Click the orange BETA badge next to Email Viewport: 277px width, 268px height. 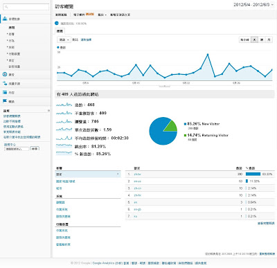[x=90, y=15]
